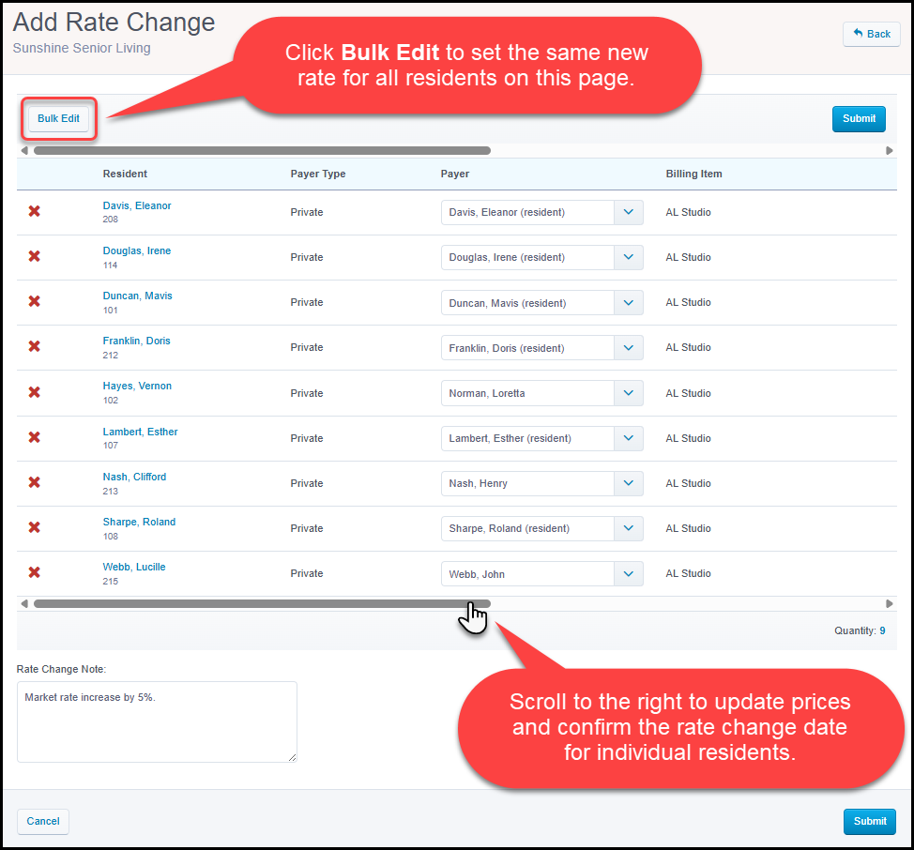Expand the payer selector for Franklin, Doris
This screenshot has width=914, height=850.
click(x=628, y=347)
